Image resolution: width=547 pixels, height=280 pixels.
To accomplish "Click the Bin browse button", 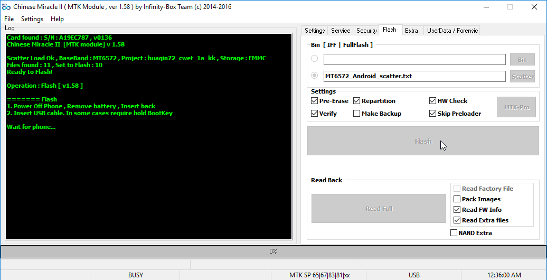I will pyautogui.click(x=522, y=60).
